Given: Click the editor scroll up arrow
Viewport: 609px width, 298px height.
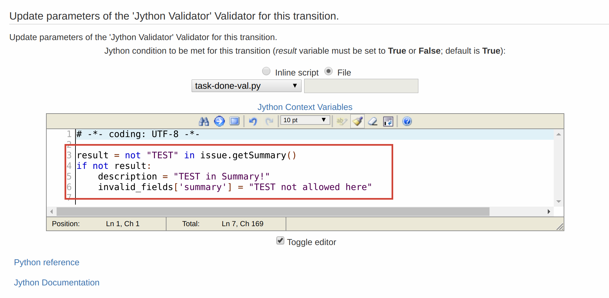Looking at the screenshot, I should point(559,134).
